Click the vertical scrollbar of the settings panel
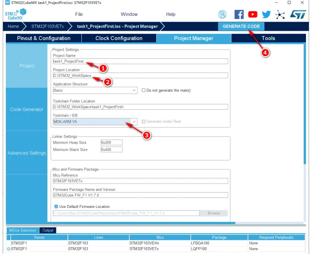This screenshot has width=310, height=254. pos(305,104)
